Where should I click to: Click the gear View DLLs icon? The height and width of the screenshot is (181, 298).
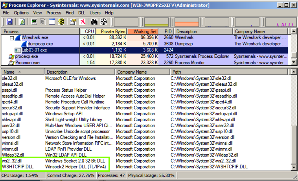61,22
